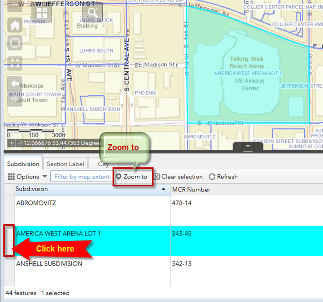Click Filter by map extent

point(82,177)
